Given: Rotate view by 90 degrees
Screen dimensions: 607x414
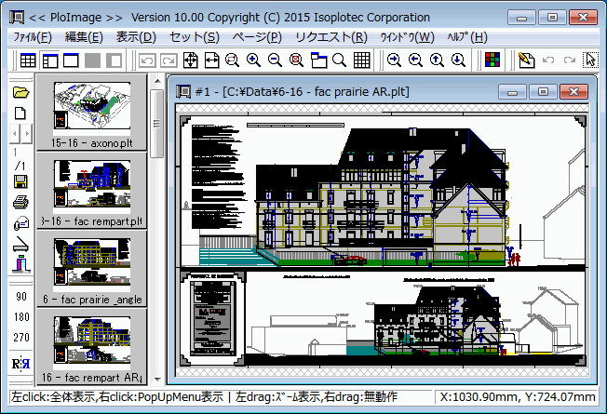Looking at the screenshot, I should 21,297.
